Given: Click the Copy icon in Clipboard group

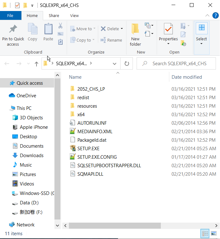Looking at the screenshot, I should click(32, 29).
